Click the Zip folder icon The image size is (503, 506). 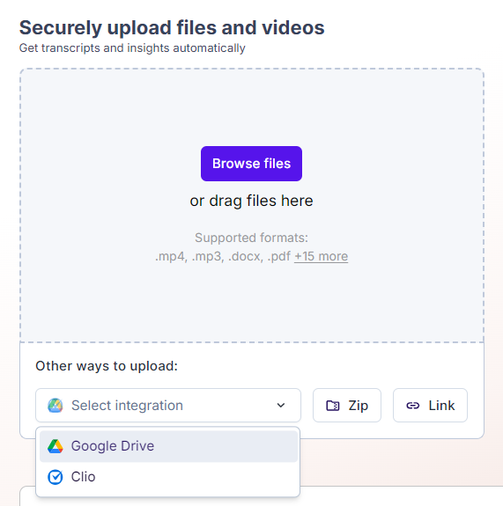(333, 406)
